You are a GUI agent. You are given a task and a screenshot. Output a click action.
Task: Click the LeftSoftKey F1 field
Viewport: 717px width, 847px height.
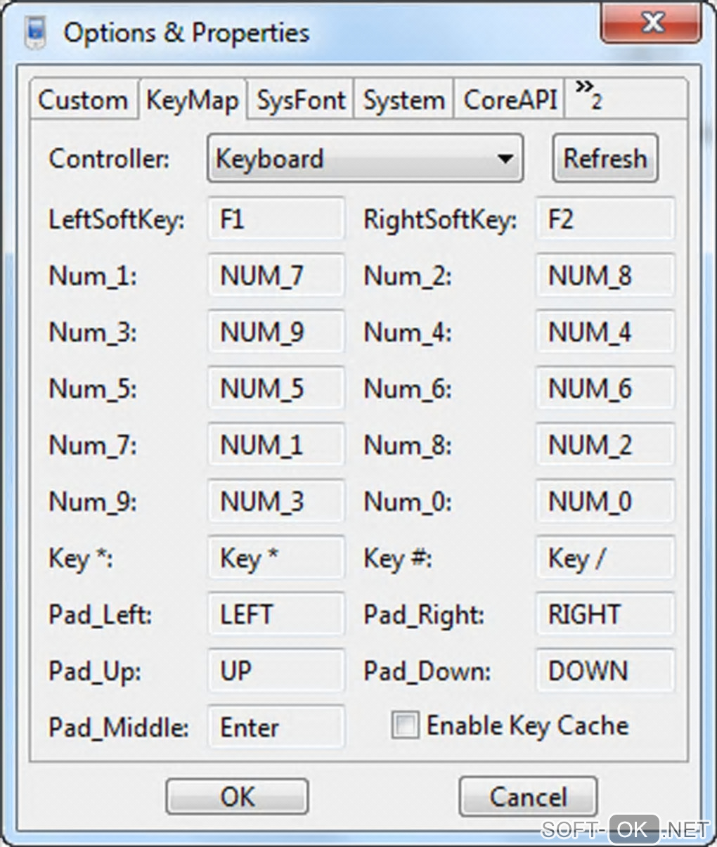(x=276, y=219)
